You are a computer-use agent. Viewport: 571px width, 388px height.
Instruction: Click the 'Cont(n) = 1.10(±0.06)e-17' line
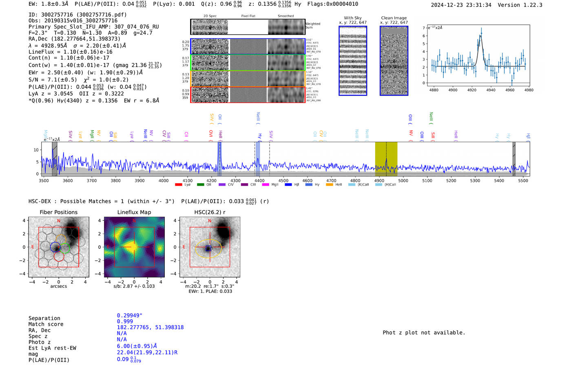[x=69, y=58]
